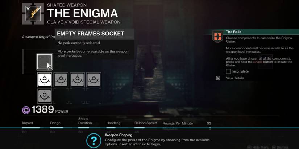
Task: Click the Weapon Shaping question mark icon
Action: coord(94,141)
